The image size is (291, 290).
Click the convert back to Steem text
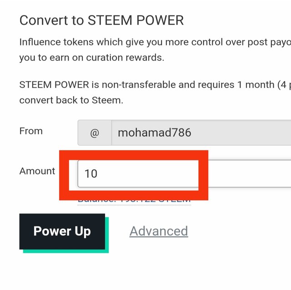point(71,100)
